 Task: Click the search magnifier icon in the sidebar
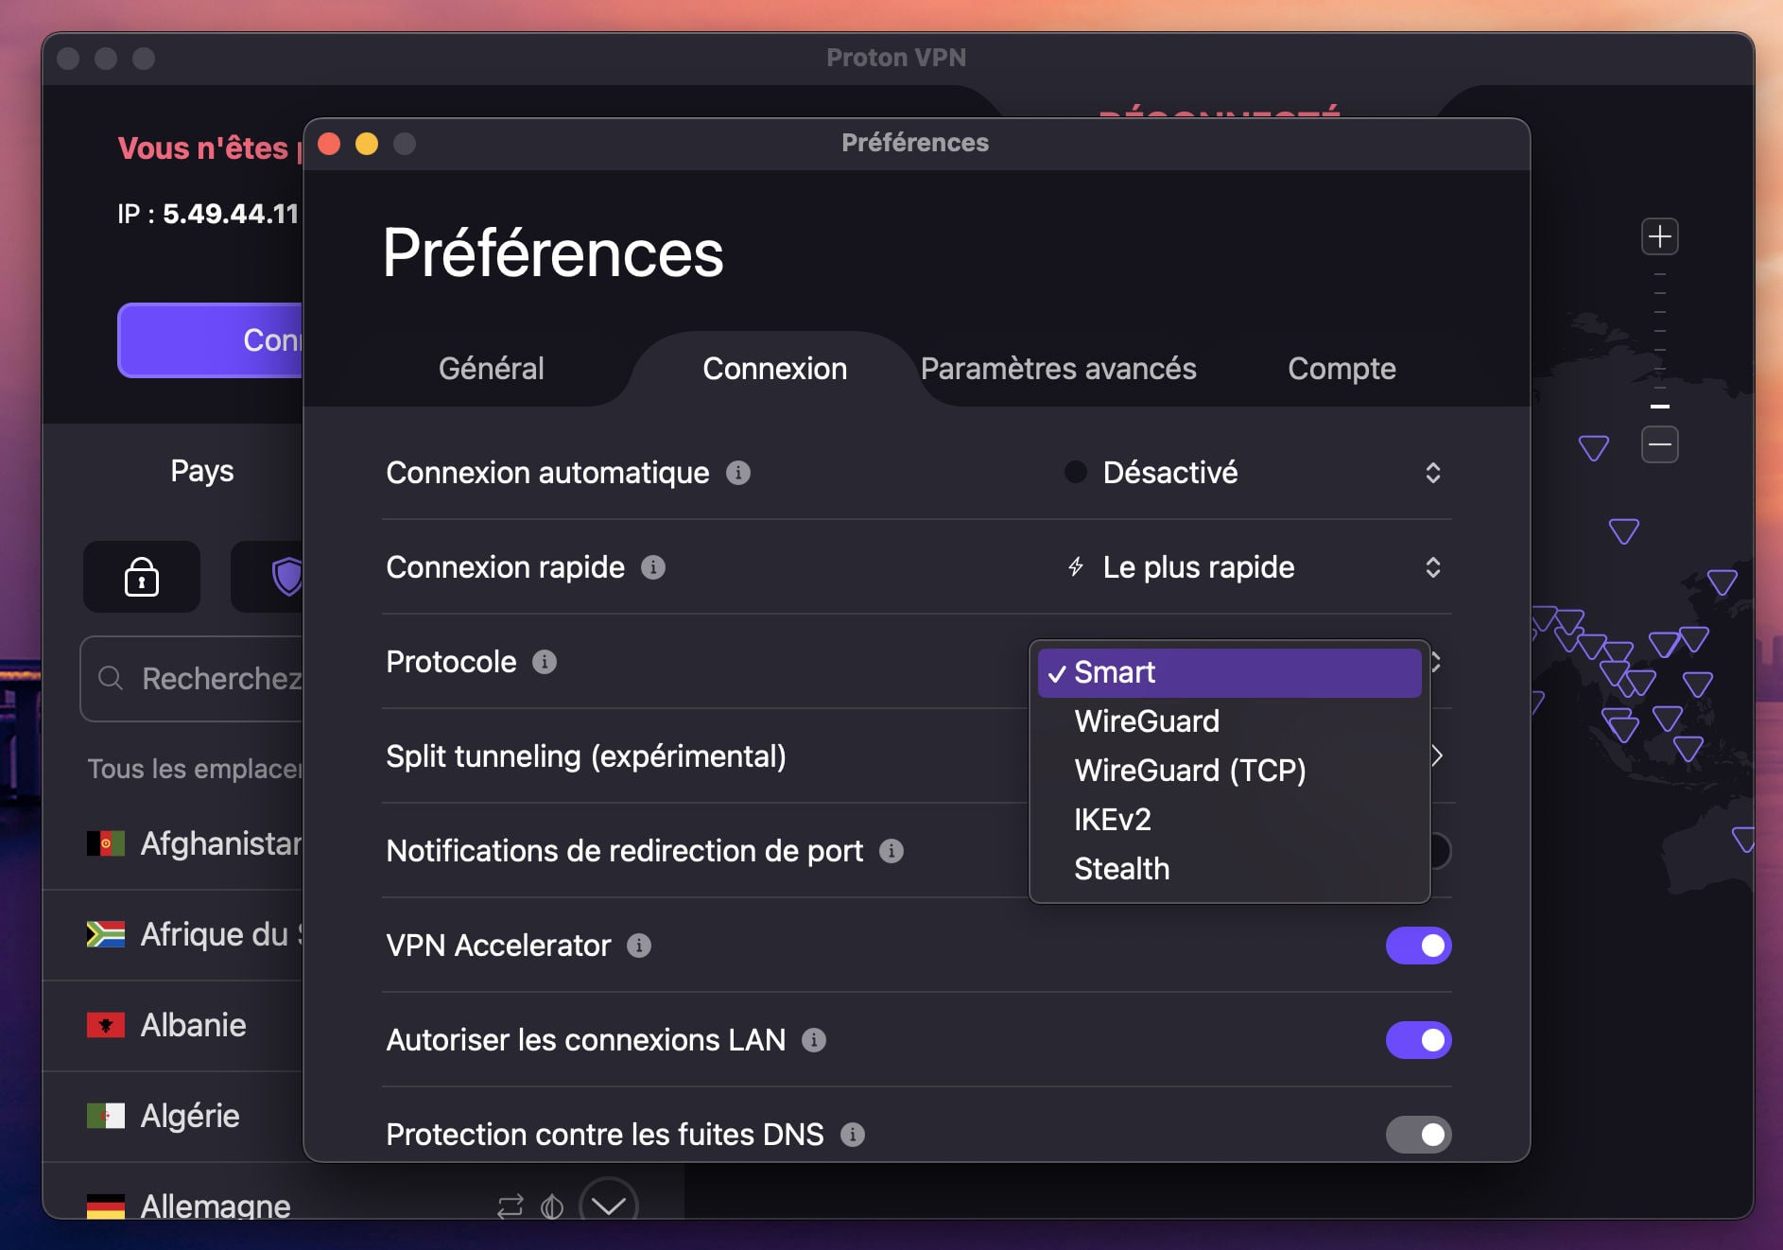pos(111,678)
